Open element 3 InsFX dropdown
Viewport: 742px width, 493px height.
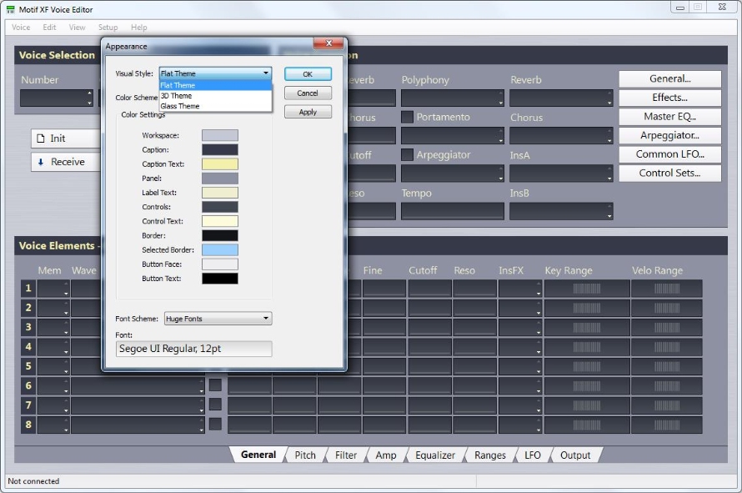[519, 327]
